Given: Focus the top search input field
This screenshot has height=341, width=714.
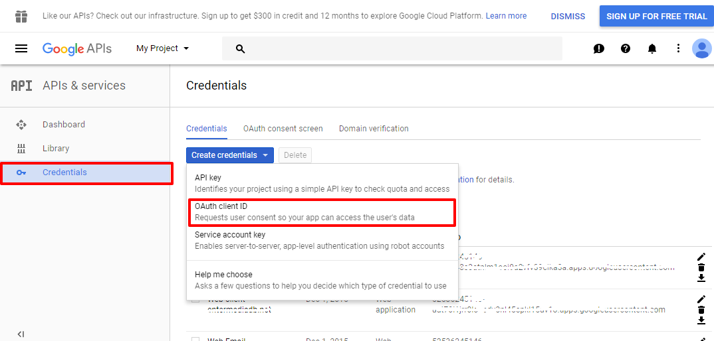Looking at the screenshot, I should tap(392, 48).
